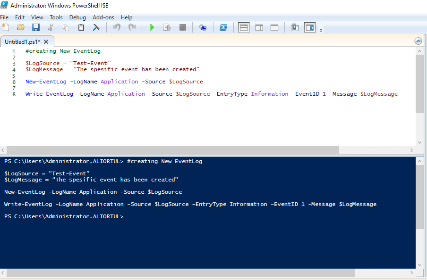This screenshot has height=280, width=427.
Task: Open the Add-ons menu
Action: coord(103,17)
